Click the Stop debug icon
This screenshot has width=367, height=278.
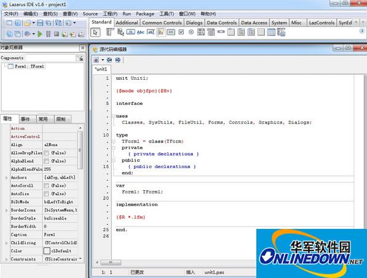(57, 34)
